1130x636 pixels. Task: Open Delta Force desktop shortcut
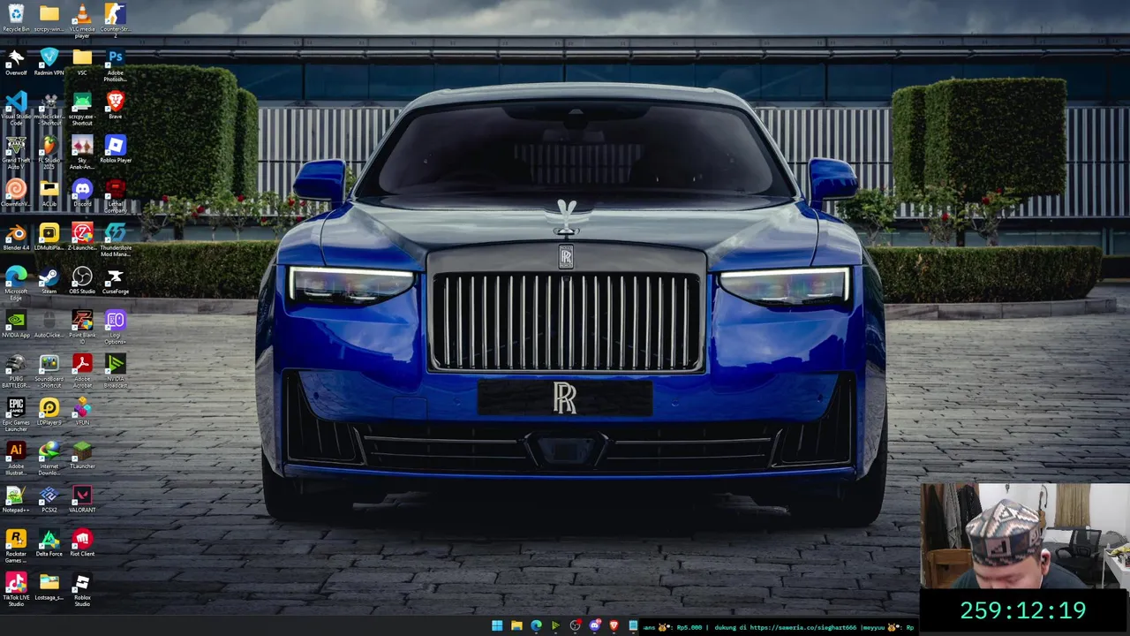(x=49, y=542)
